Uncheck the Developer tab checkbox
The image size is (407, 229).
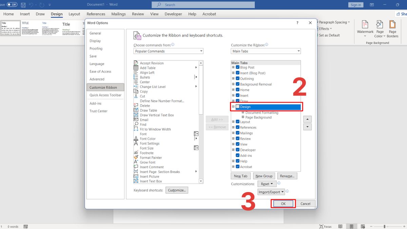pyautogui.click(x=238, y=150)
